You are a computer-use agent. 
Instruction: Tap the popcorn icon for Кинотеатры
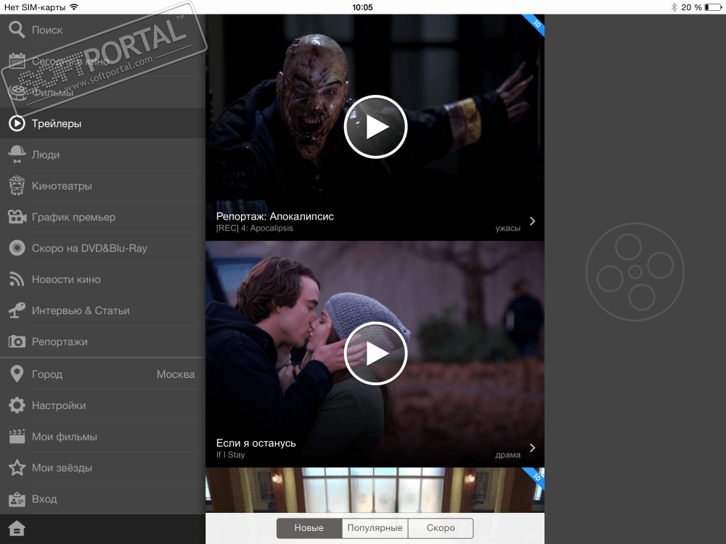point(17,186)
